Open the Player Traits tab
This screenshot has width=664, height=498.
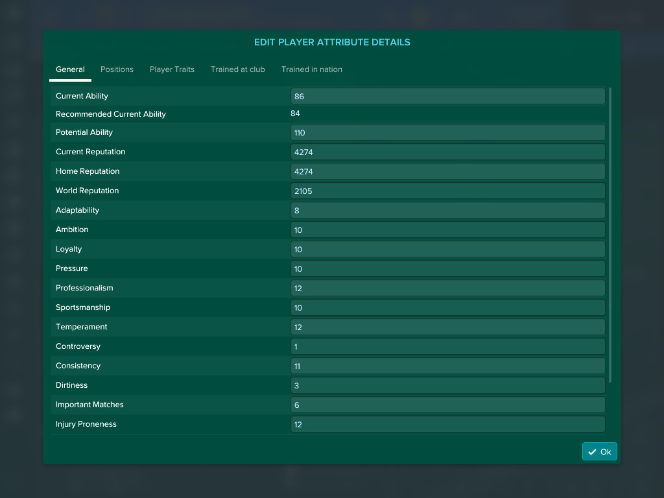coord(172,69)
